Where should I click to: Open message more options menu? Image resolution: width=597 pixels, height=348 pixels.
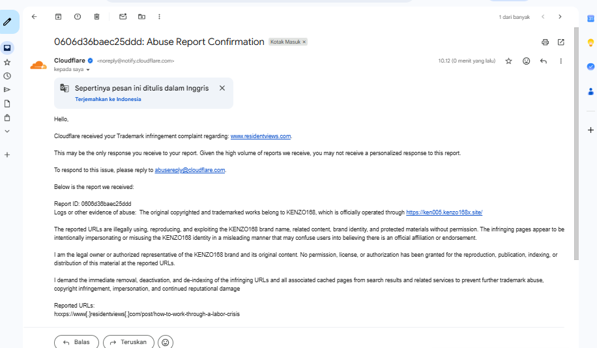coord(561,61)
